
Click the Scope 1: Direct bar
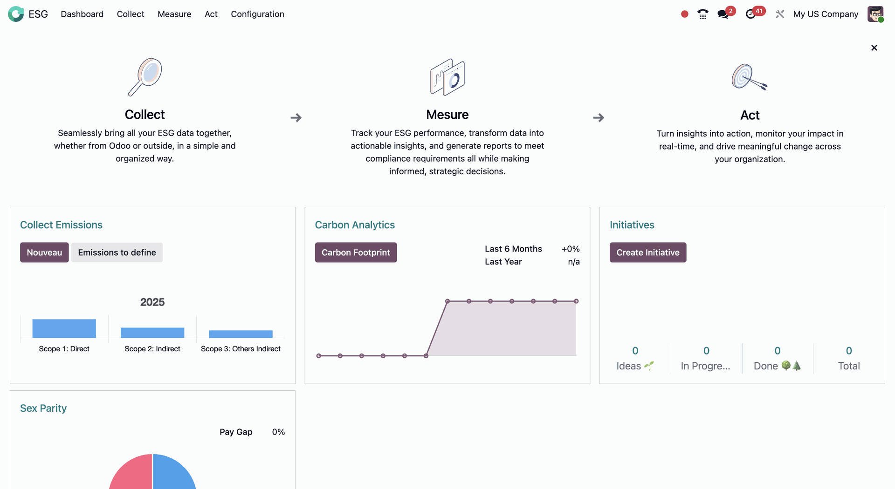tap(64, 329)
